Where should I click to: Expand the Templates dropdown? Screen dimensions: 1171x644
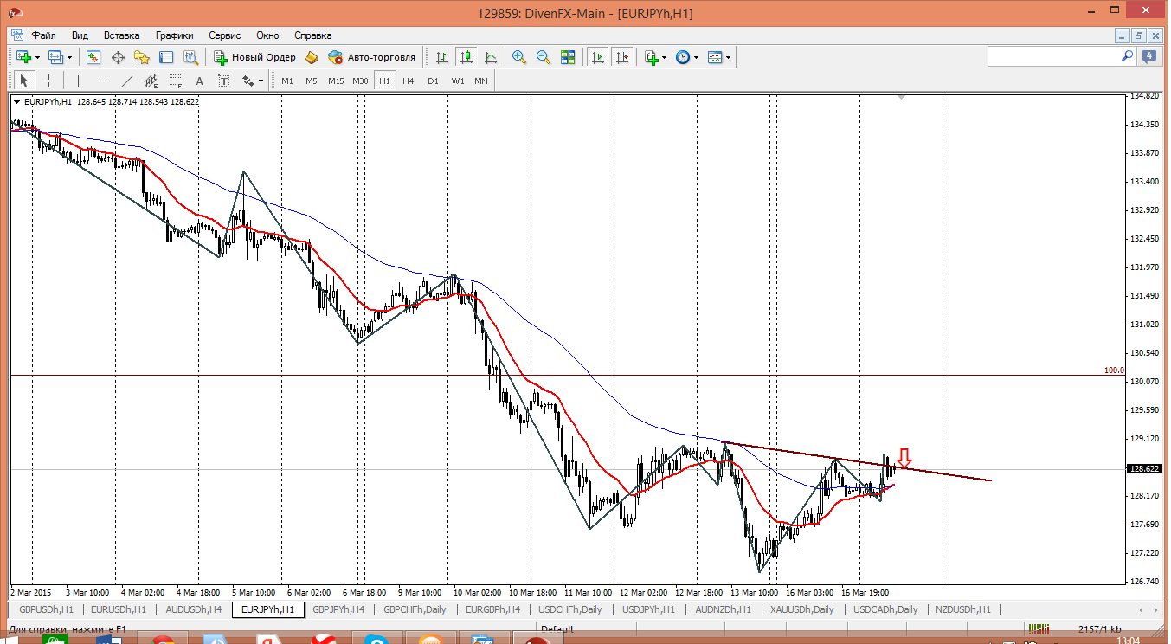[728, 57]
